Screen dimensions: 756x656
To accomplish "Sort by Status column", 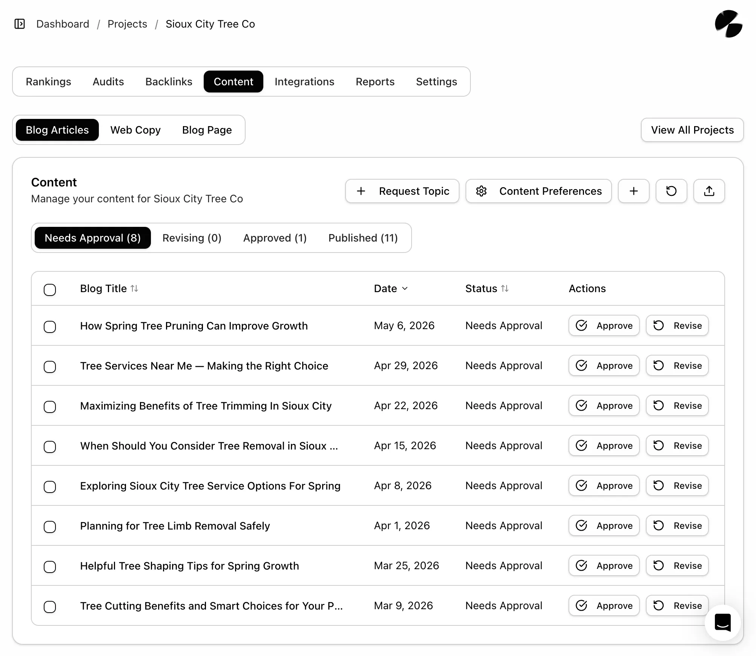I will 487,288.
